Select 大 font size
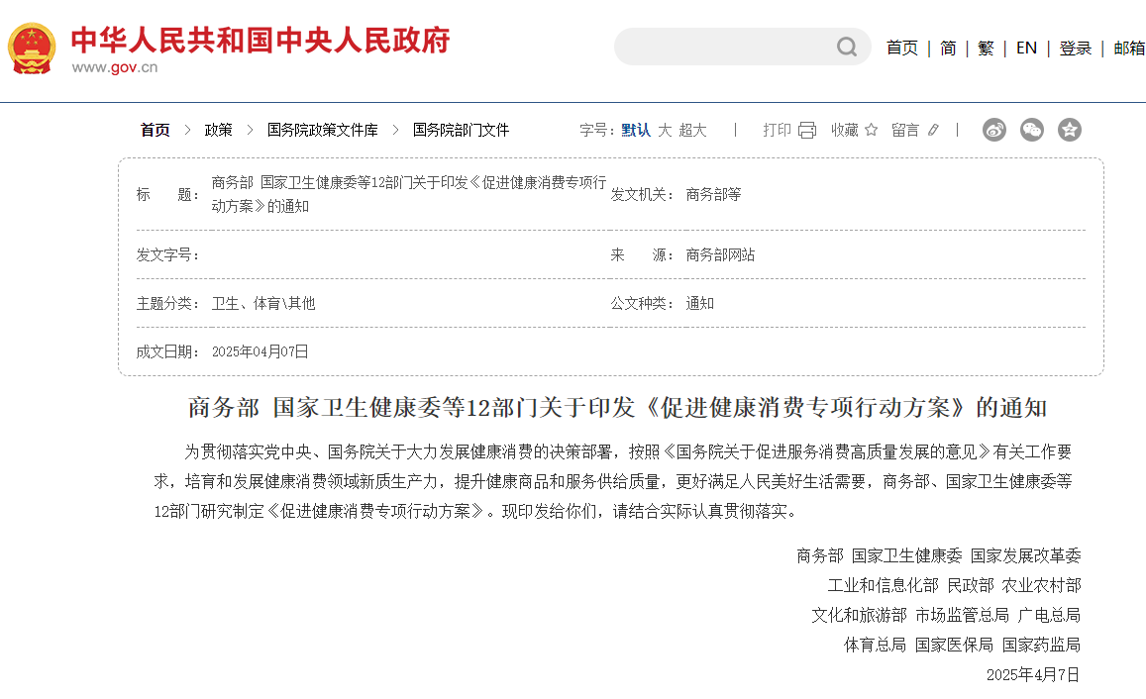This screenshot has height=699, width=1146. pyautogui.click(x=666, y=130)
